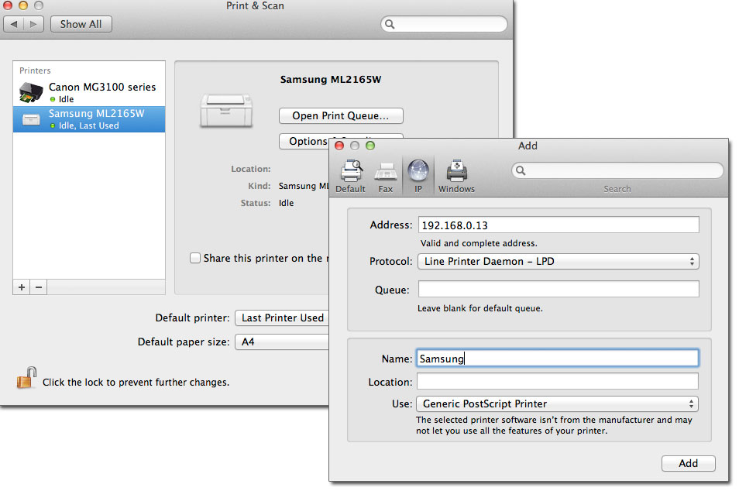Close the Add window with red button
Viewport: 739px width, 491px height.
[x=339, y=146]
